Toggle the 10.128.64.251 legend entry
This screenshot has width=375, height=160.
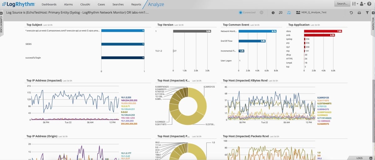coord(128,109)
